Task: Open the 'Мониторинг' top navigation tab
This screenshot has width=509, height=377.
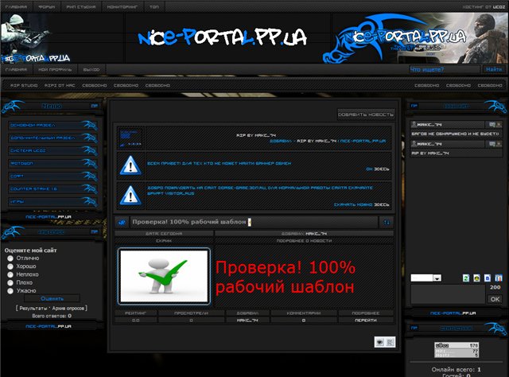Action: (122, 6)
